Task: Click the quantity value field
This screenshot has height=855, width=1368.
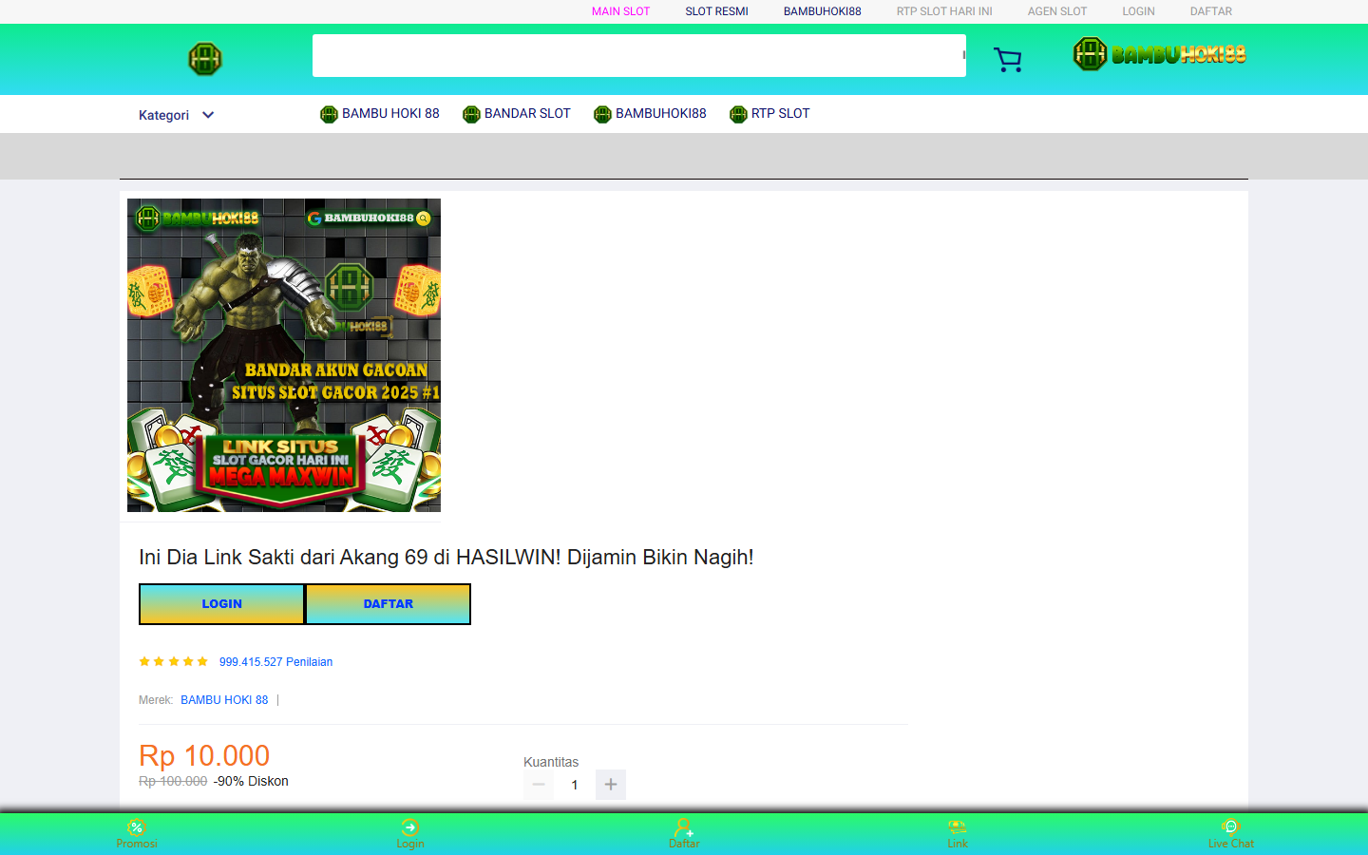Action: [575, 785]
